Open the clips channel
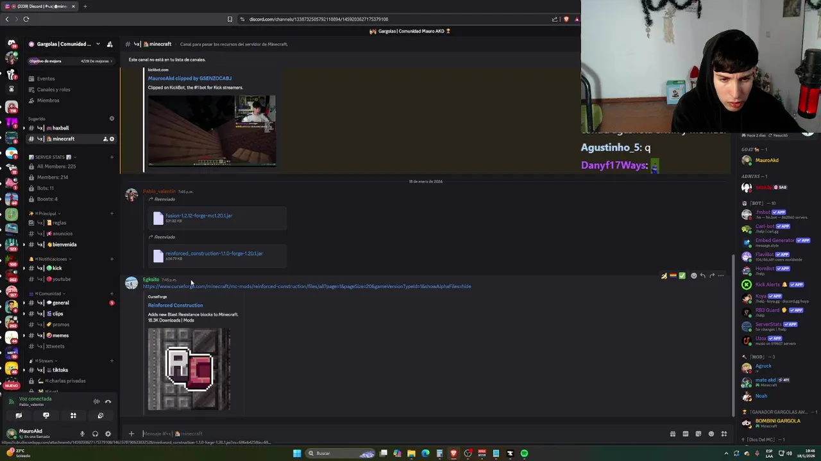Image resolution: width=821 pixels, height=461 pixels. [x=71, y=314]
